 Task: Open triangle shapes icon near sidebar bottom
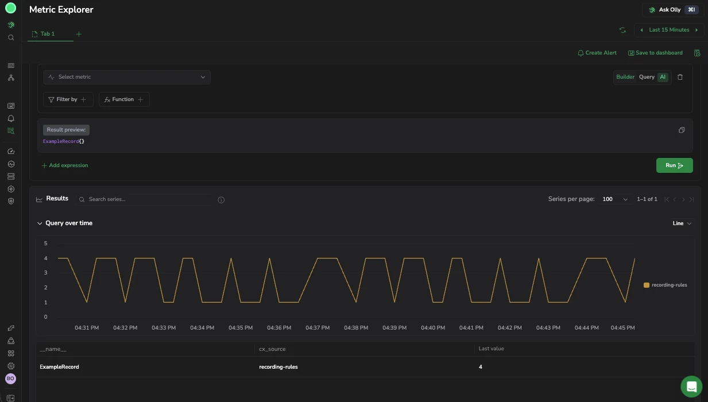[10, 341]
